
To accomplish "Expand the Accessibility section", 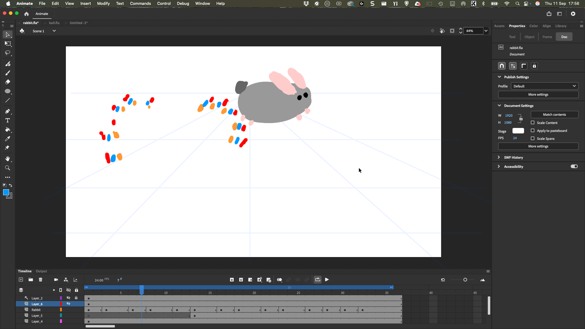I will click(499, 166).
